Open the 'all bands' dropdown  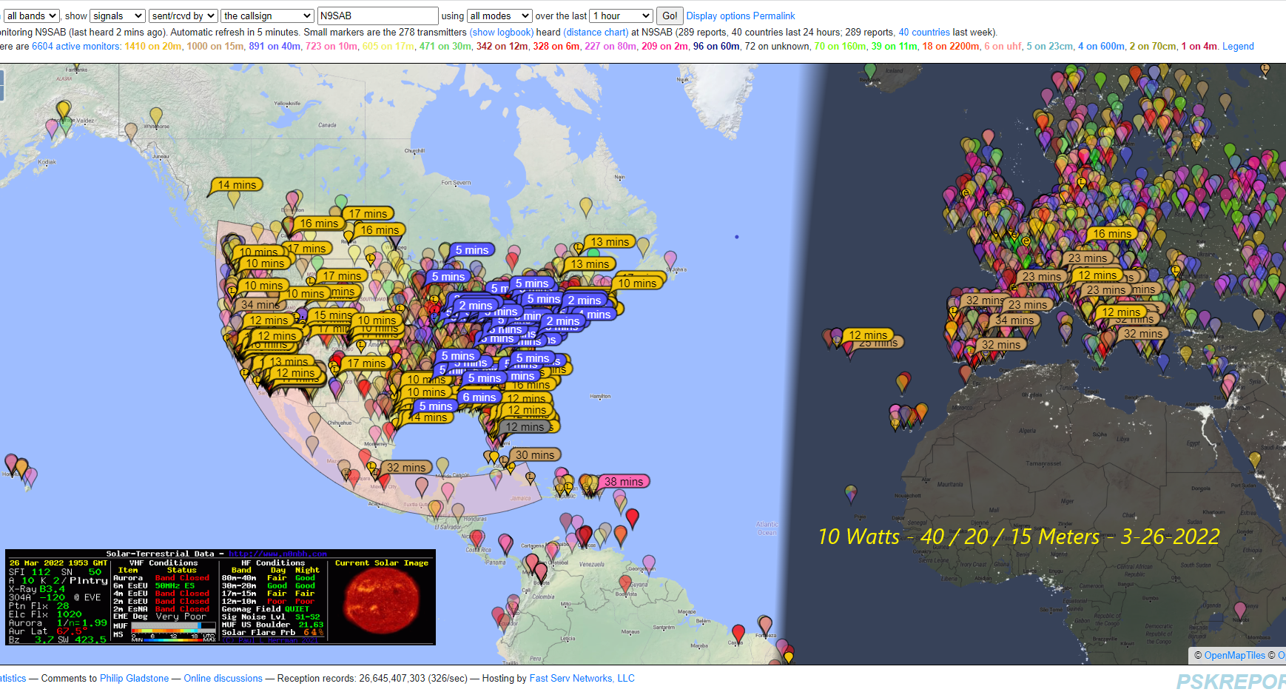[31, 16]
